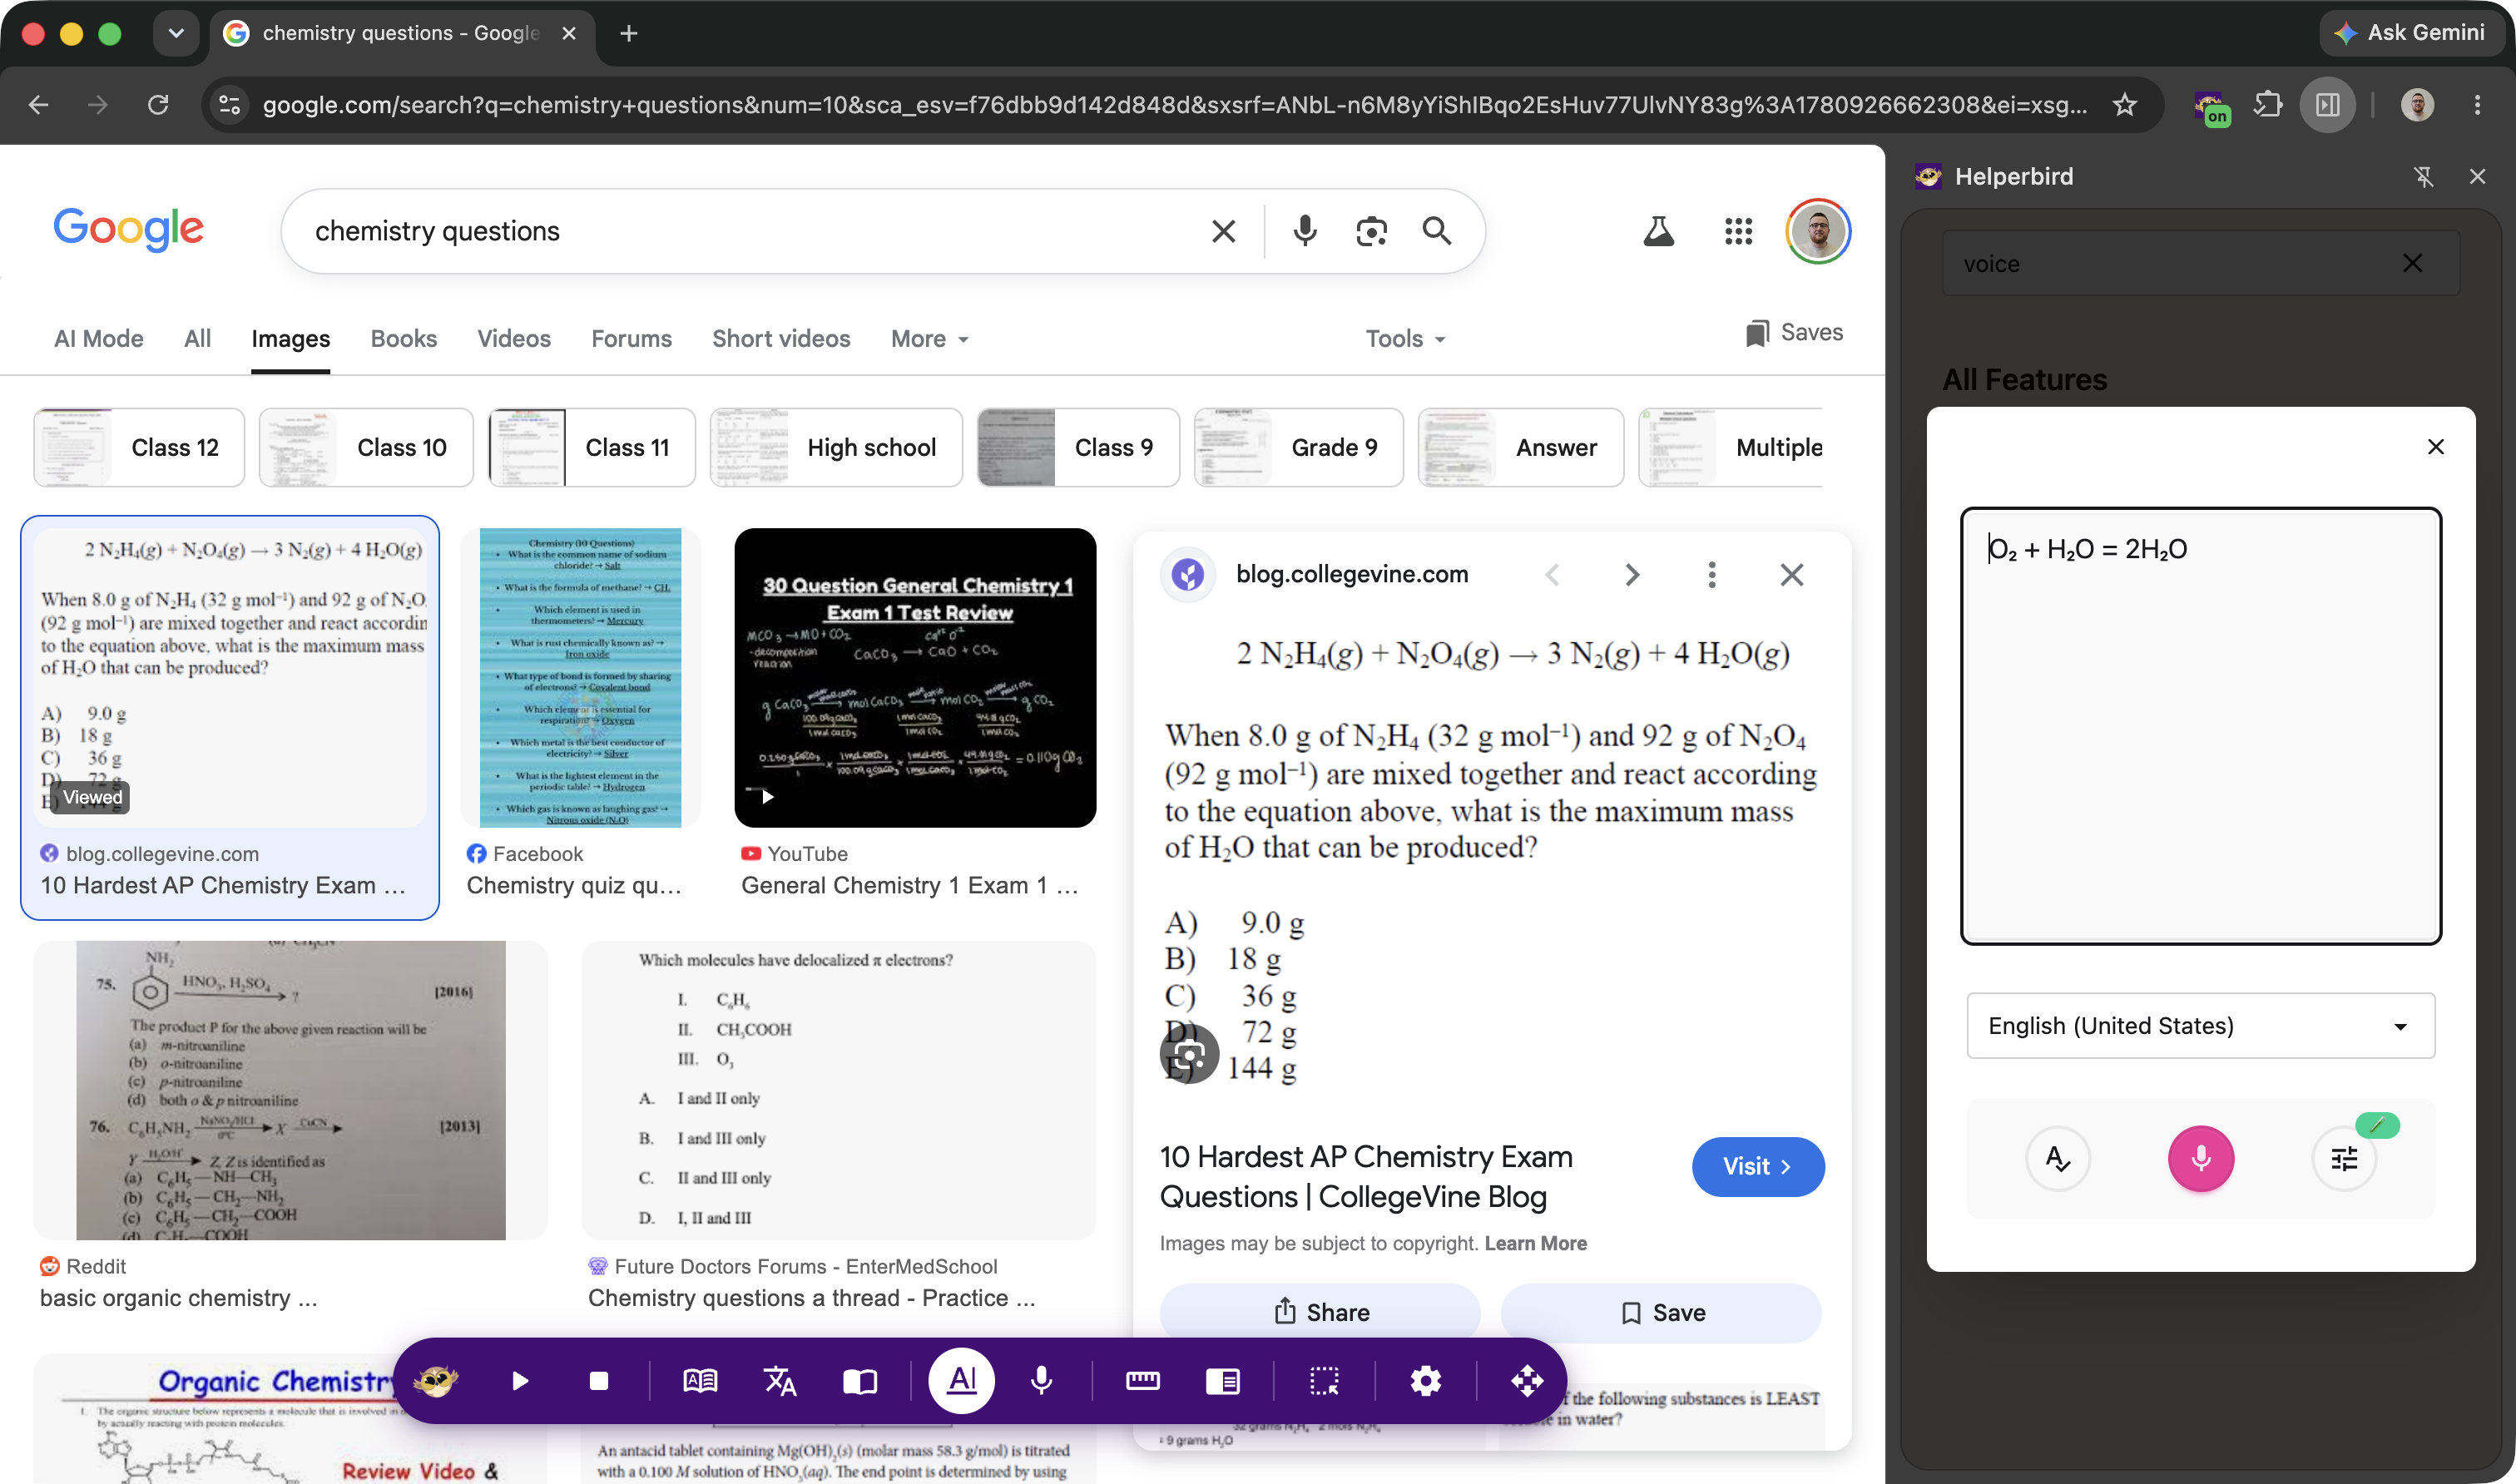Open the translate tool in Helperbird toolbar

click(x=780, y=1381)
